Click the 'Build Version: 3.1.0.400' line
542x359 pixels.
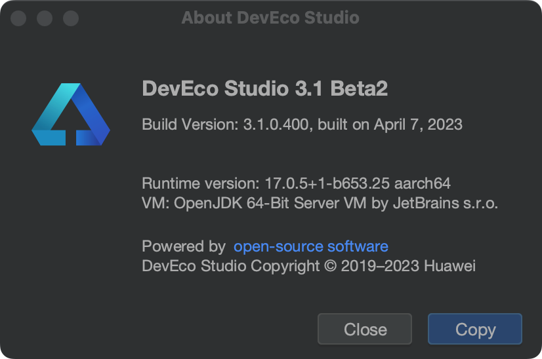[x=302, y=124]
